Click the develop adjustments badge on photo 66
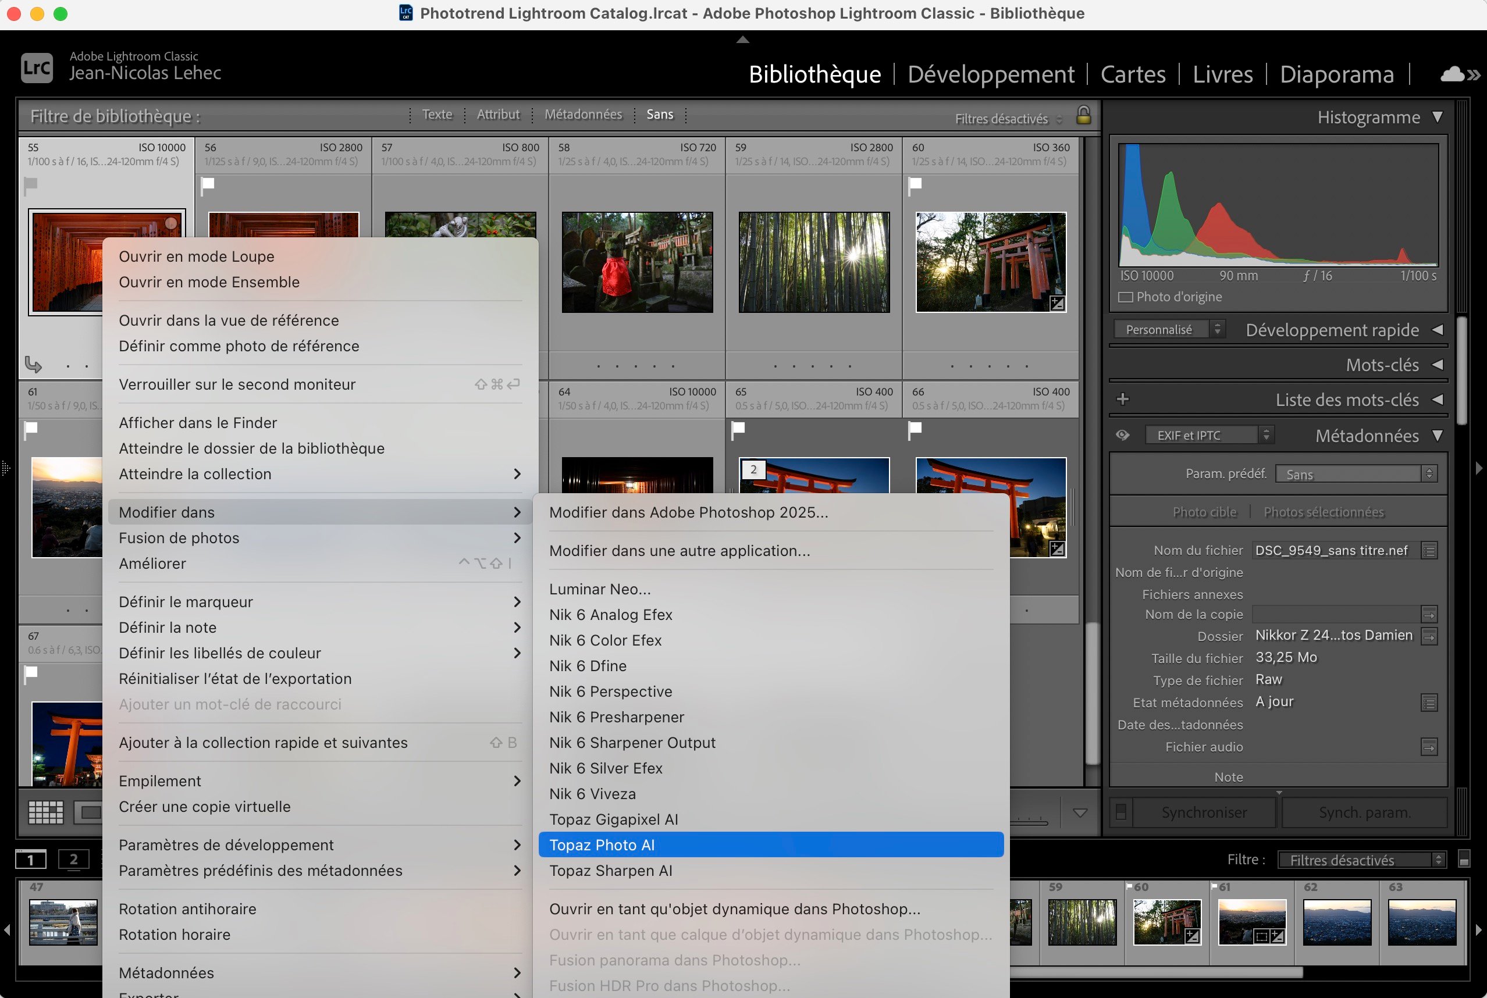 coord(1057,548)
